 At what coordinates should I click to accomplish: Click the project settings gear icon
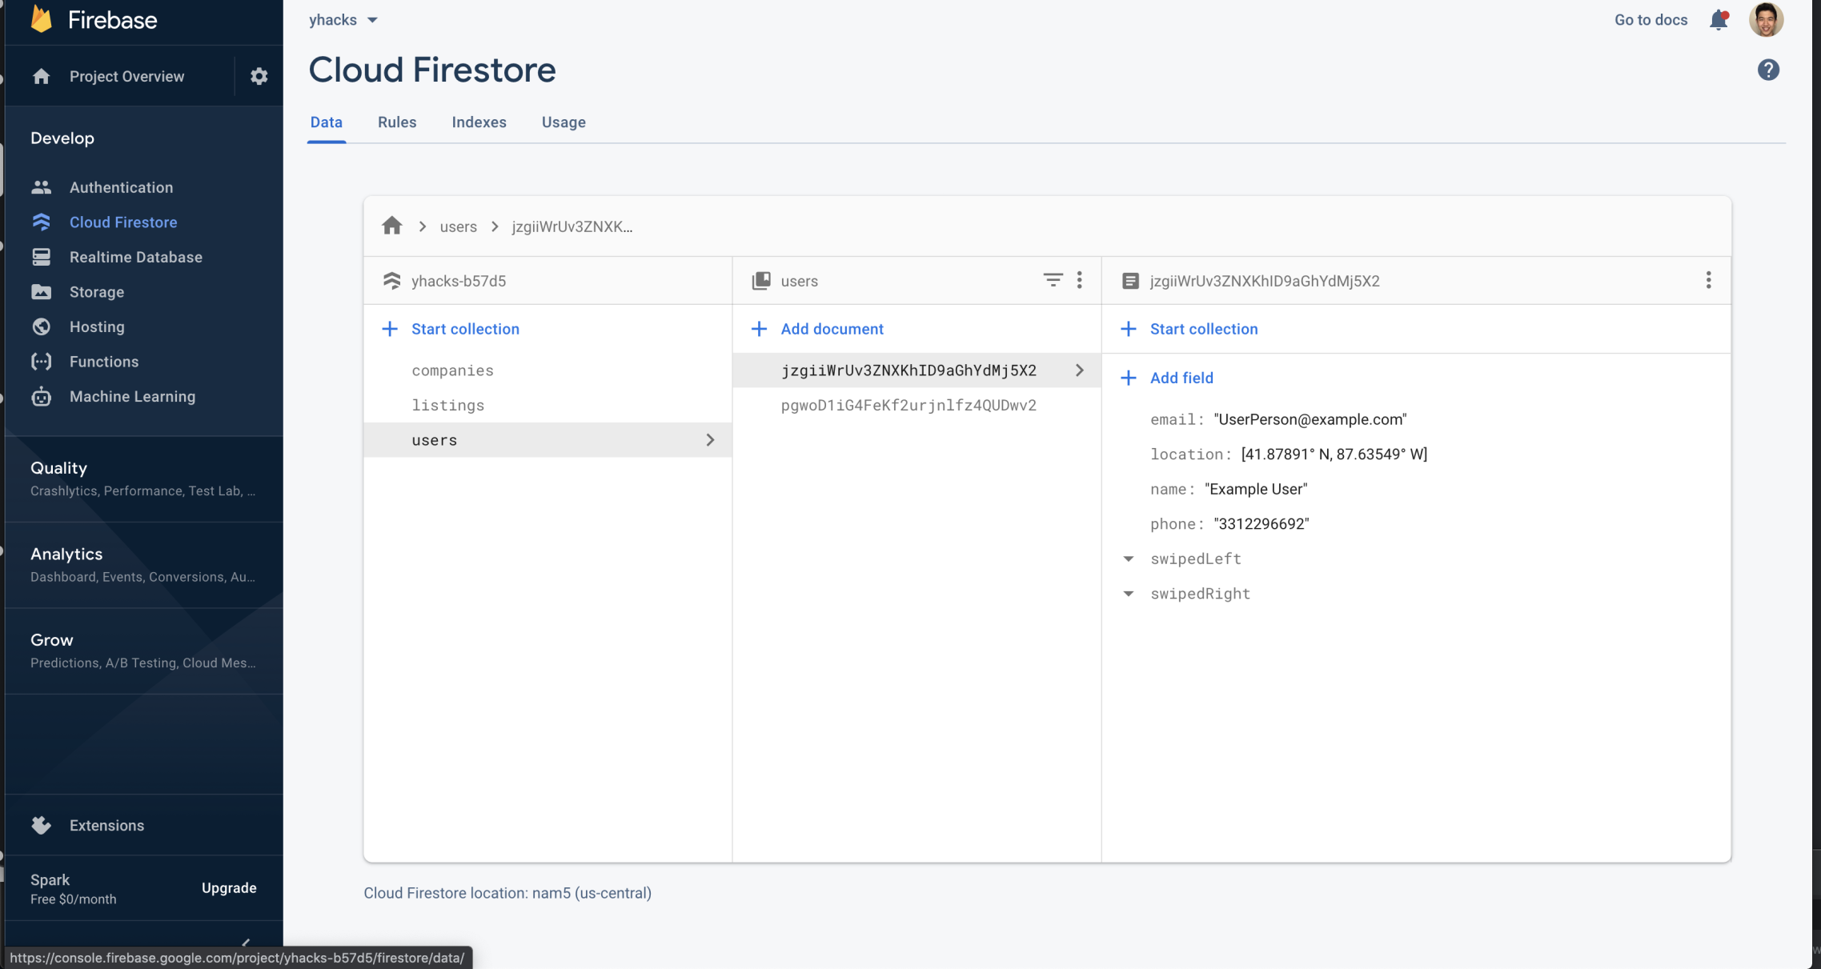pos(259,76)
